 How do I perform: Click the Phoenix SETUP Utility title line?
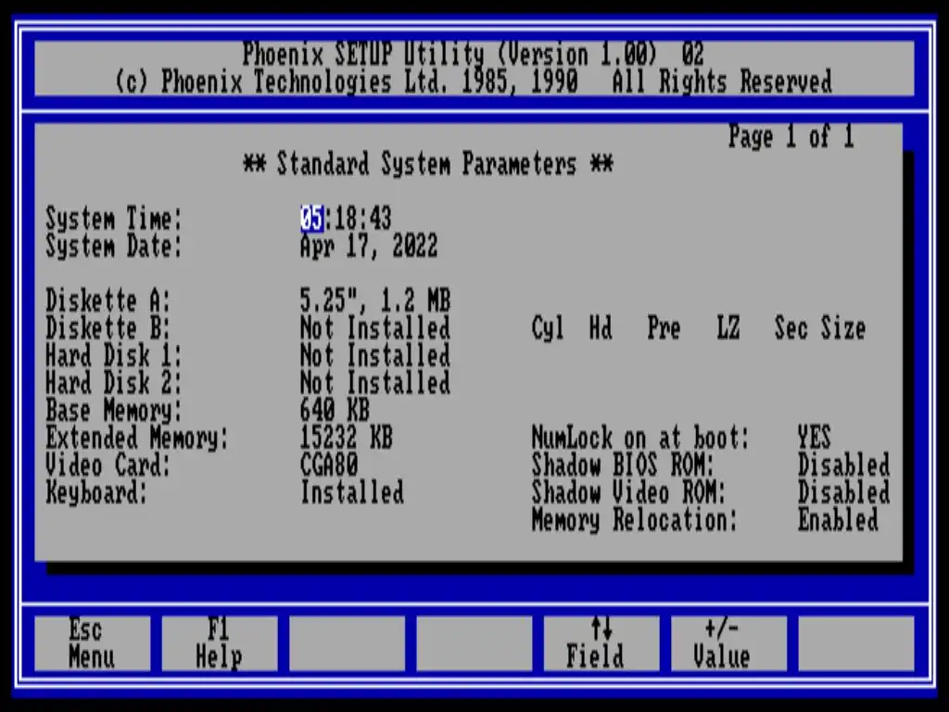pyautogui.click(x=474, y=55)
